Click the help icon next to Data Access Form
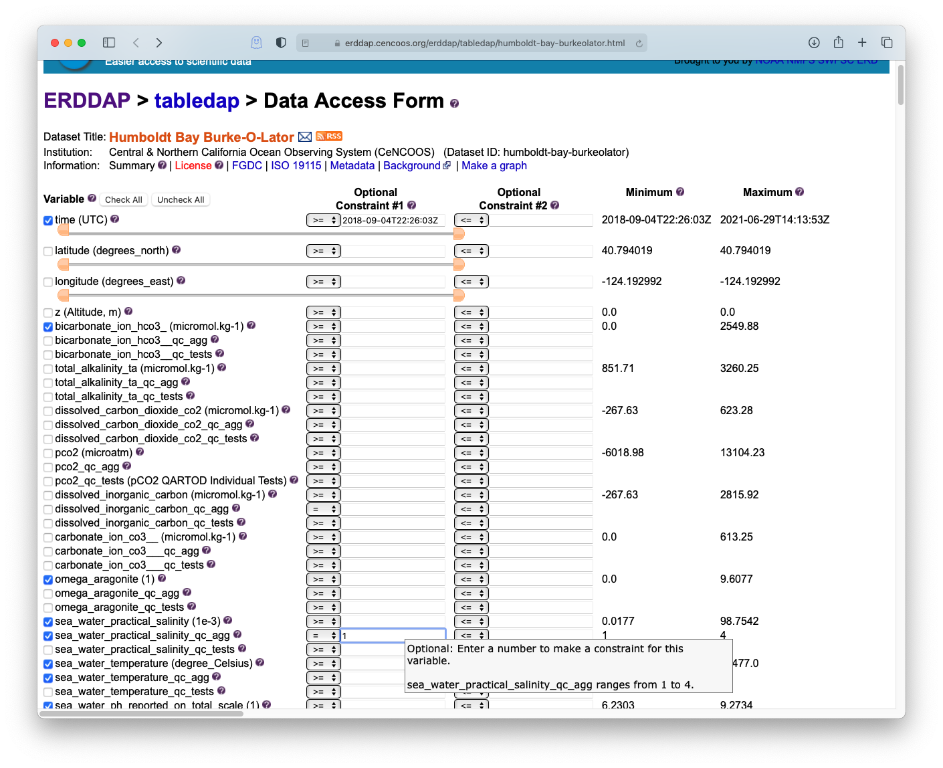 (x=454, y=104)
